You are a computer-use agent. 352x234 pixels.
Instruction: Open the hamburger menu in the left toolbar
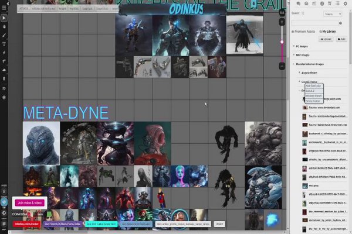4,8
